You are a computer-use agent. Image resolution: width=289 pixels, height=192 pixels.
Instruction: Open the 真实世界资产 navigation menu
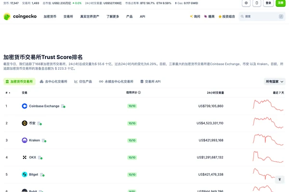point(90,16)
